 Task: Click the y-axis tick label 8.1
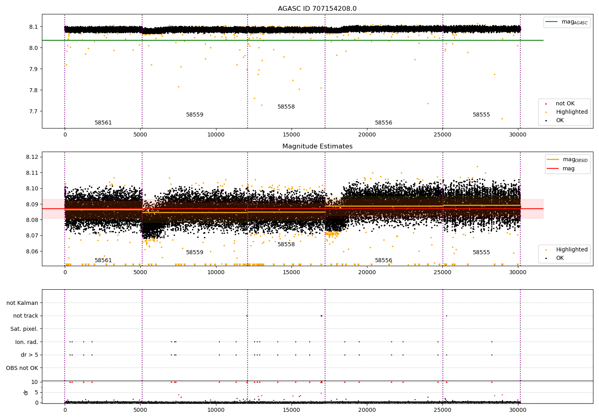pyautogui.click(x=34, y=27)
